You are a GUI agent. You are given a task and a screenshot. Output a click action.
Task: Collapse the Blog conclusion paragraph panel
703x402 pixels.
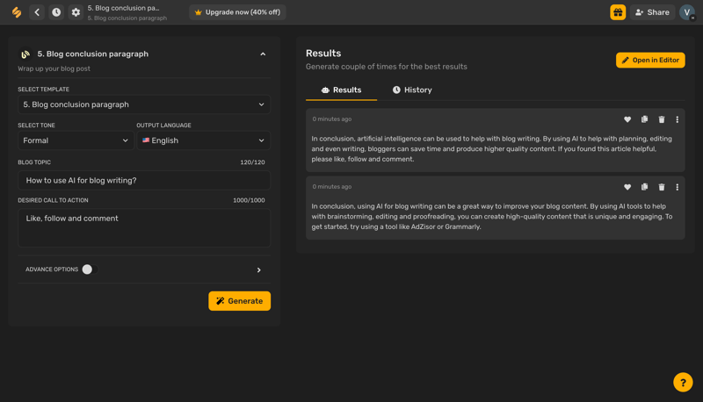(x=263, y=54)
